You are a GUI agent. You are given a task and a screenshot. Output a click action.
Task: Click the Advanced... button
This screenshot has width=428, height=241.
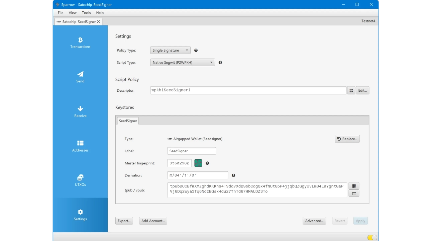coord(314,221)
